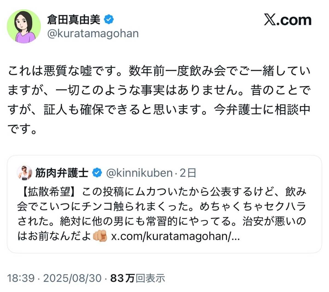Open the 83万回表示 view count
The image size is (329, 292).
tap(138, 278)
